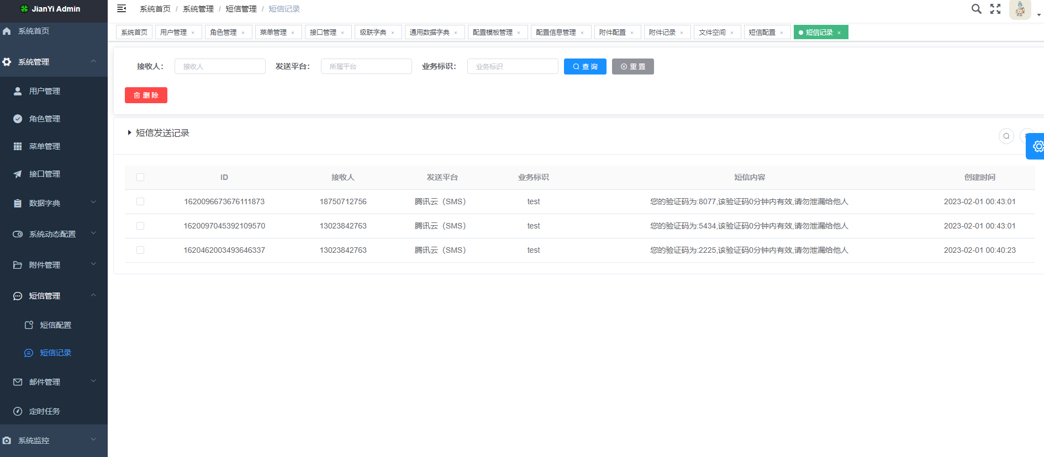
Task: Focus the 发送平台 input field
Action: (366, 66)
